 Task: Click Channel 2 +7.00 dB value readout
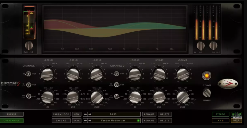point(135,60)
